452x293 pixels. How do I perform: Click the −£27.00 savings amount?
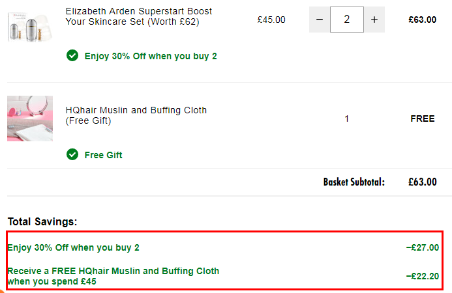click(422, 247)
